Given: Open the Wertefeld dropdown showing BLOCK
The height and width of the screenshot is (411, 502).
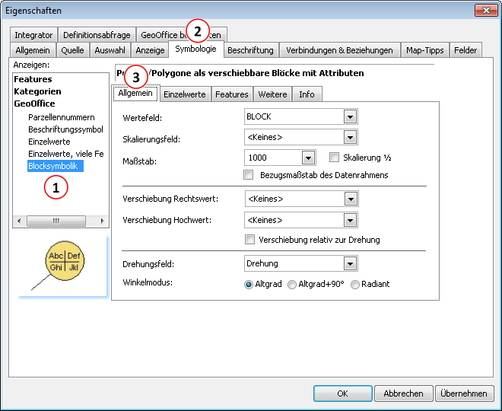Looking at the screenshot, I should pyautogui.click(x=349, y=117).
